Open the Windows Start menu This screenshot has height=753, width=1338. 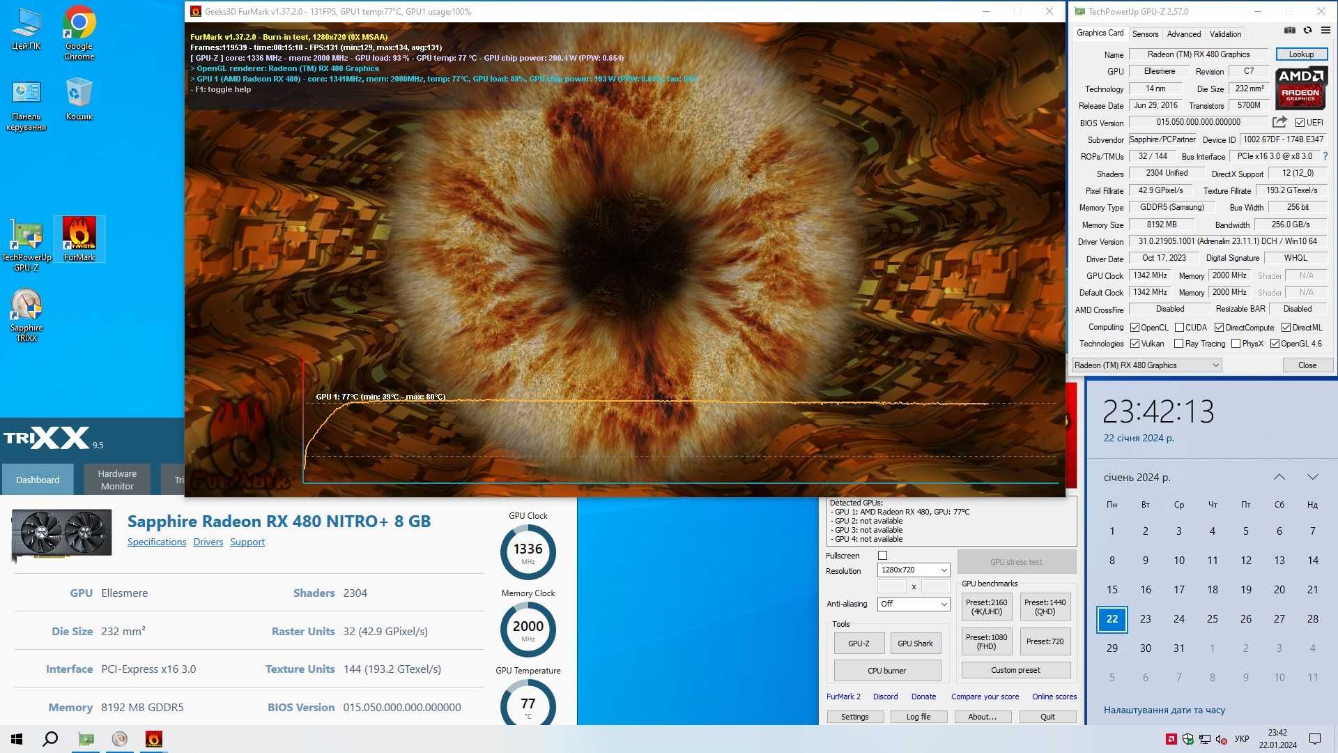coord(17,739)
